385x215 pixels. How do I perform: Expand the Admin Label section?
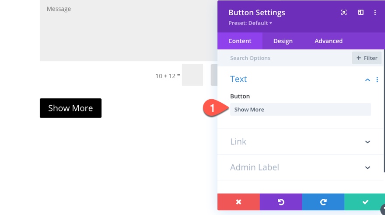click(x=367, y=167)
